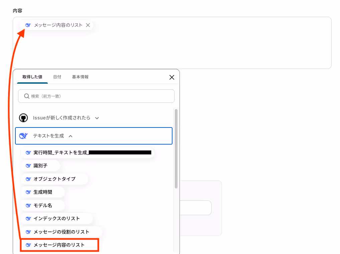Viewport: 340px width, 254px height.
Task: Click the 検索（前方一致） search field
Action: point(96,96)
